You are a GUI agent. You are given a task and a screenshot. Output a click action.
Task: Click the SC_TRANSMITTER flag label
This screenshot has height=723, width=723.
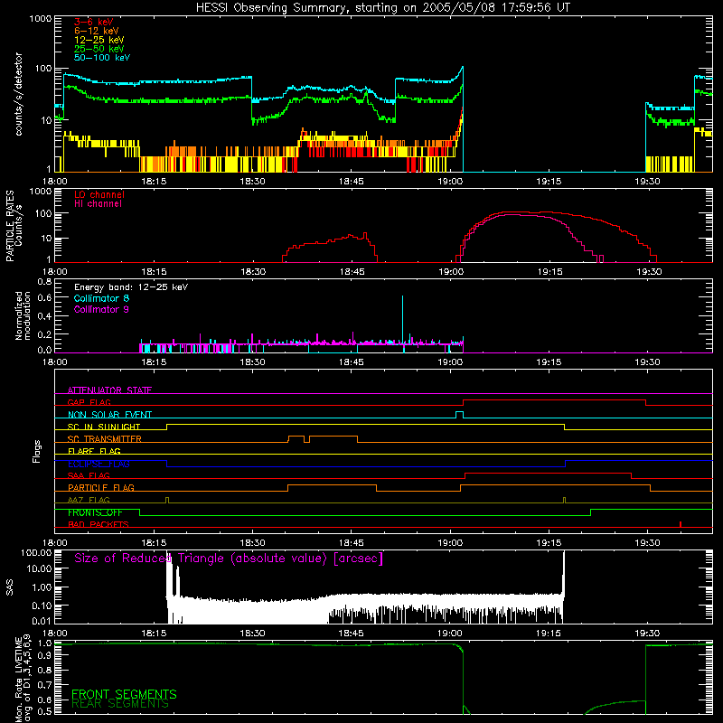point(104,439)
